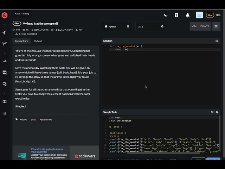This screenshot has width=225, height=169.
Task: Switch to the Output tab
Action: coord(38,41)
